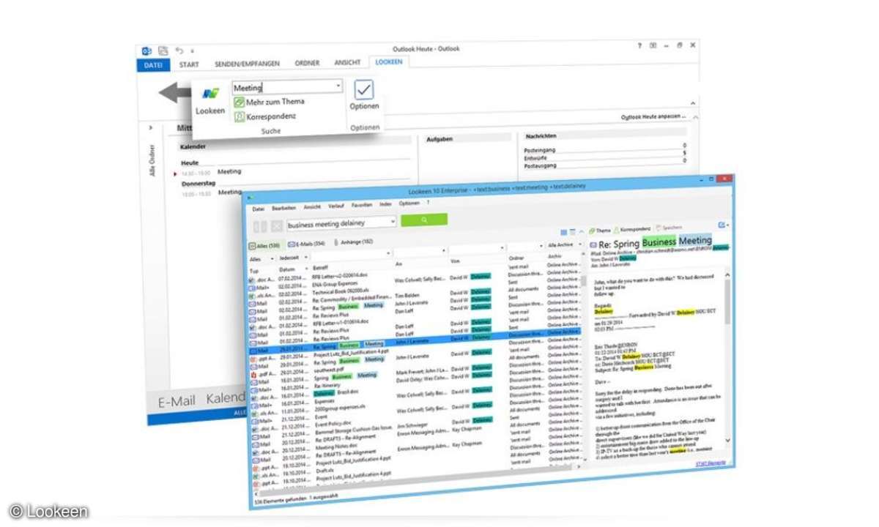The height and width of the screenshot is (527, 879).
Task: Click the blue DATEI button
Action: tap(152, 64)
